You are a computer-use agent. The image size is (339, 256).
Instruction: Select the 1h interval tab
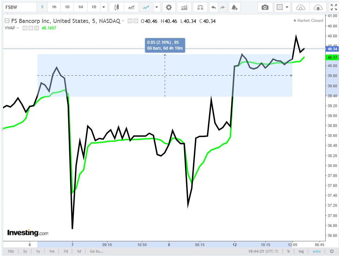click(54, 7)
